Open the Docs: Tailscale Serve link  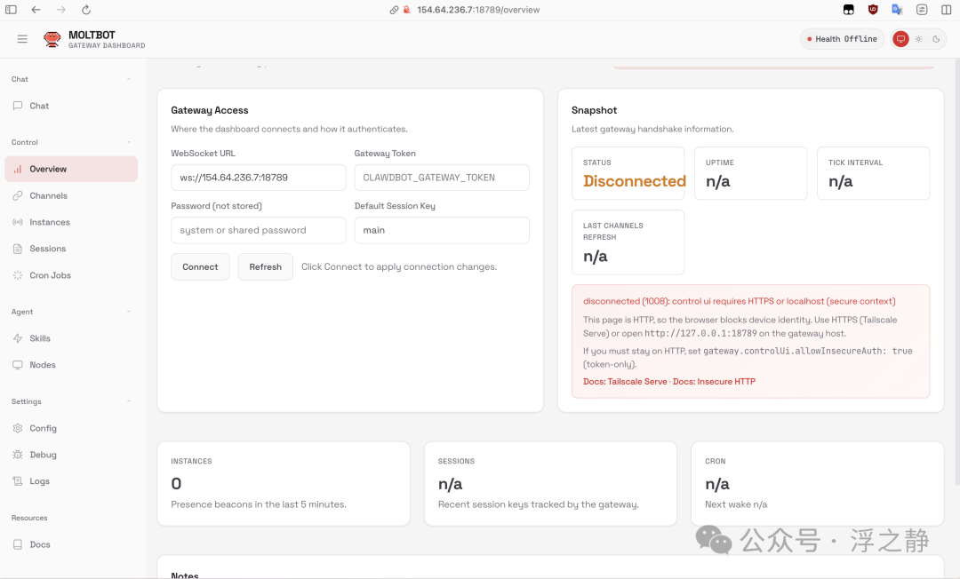(x=625, y=382)
